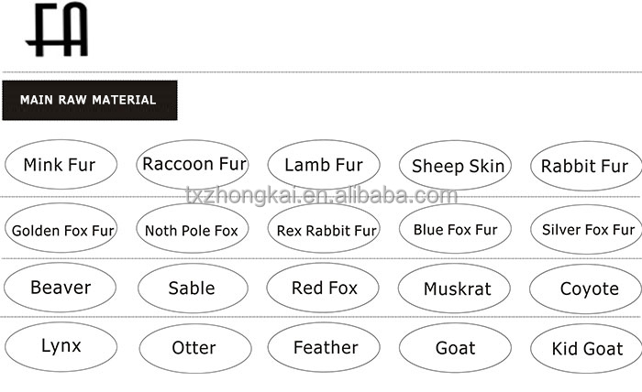Select the Blue Fox Fur oval
This screenshot has height=392, width=642.
pyautogui.click(x=455, y=228)
